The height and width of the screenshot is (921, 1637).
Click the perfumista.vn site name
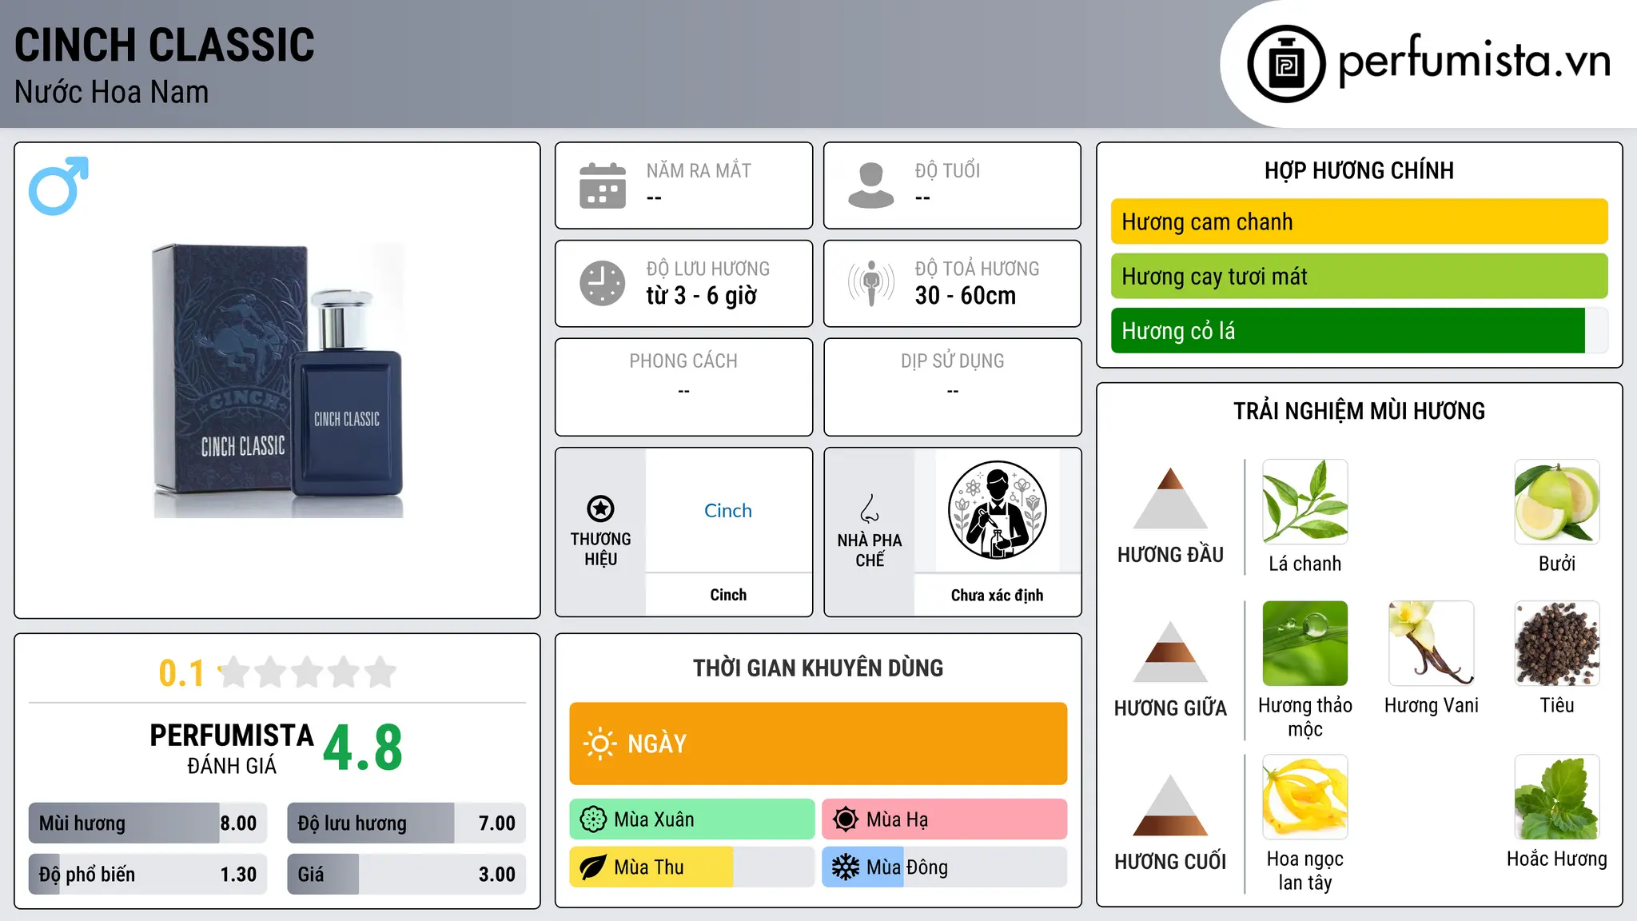point(1474,62)
